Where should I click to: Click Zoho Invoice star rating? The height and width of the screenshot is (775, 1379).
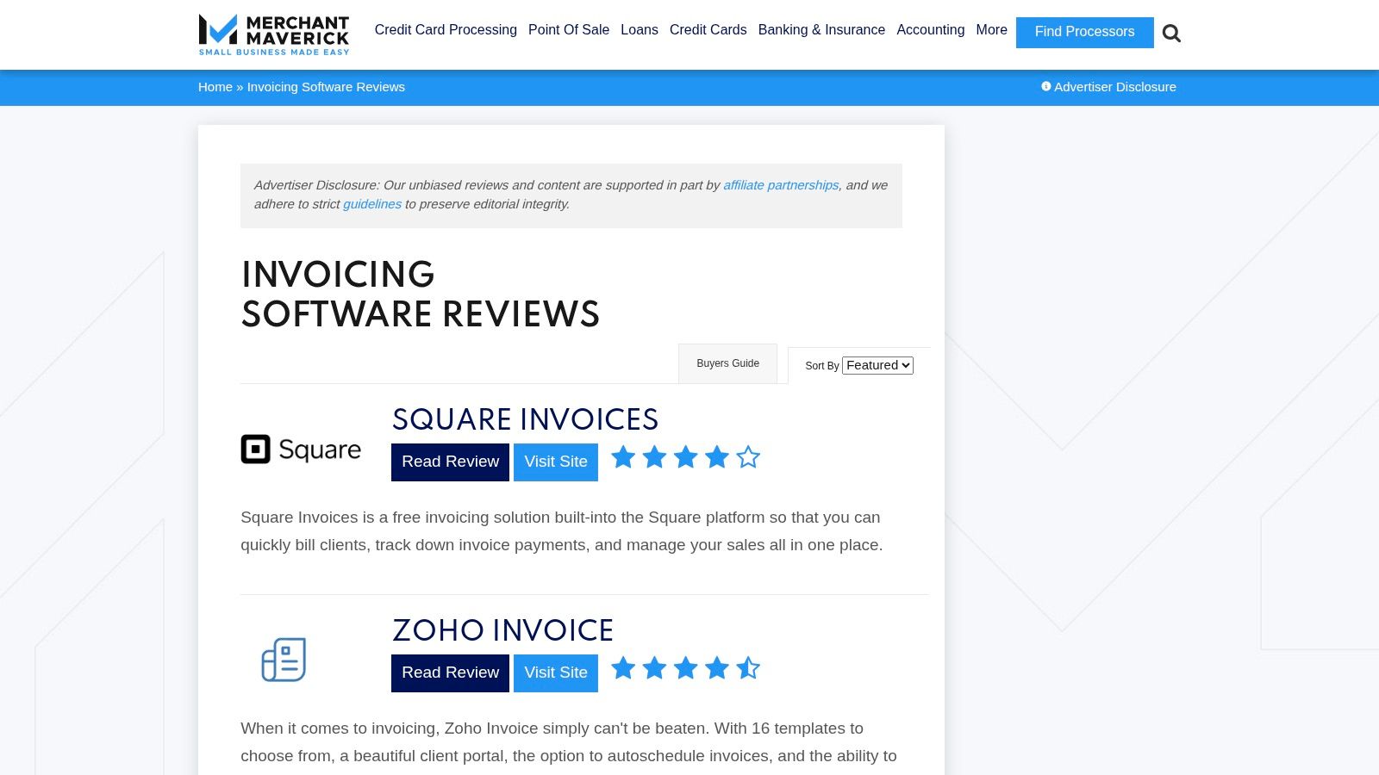click(x=685, y=668)
